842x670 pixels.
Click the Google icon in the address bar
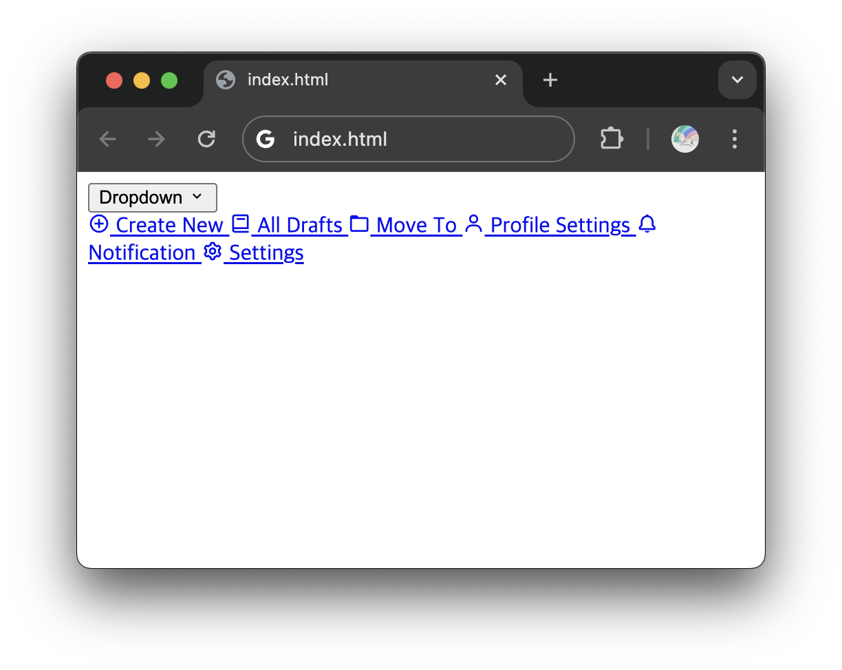(x=266, y=139)
